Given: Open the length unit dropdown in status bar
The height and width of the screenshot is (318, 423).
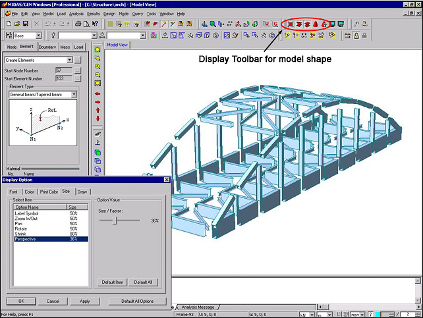Looking at the screenshot, I should pyautogui.click(x=329, y=315).
